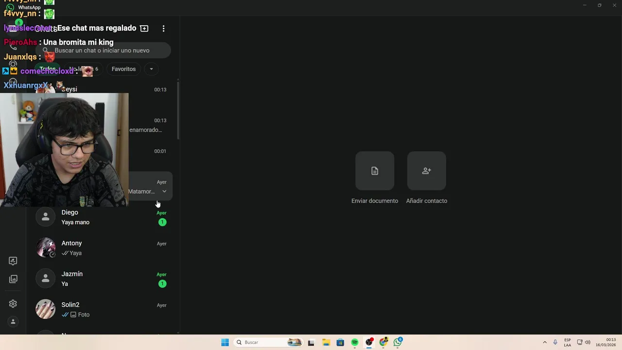Click the Añadir contacto button
This screenshot has height=350, width=622.
(427, 171)
